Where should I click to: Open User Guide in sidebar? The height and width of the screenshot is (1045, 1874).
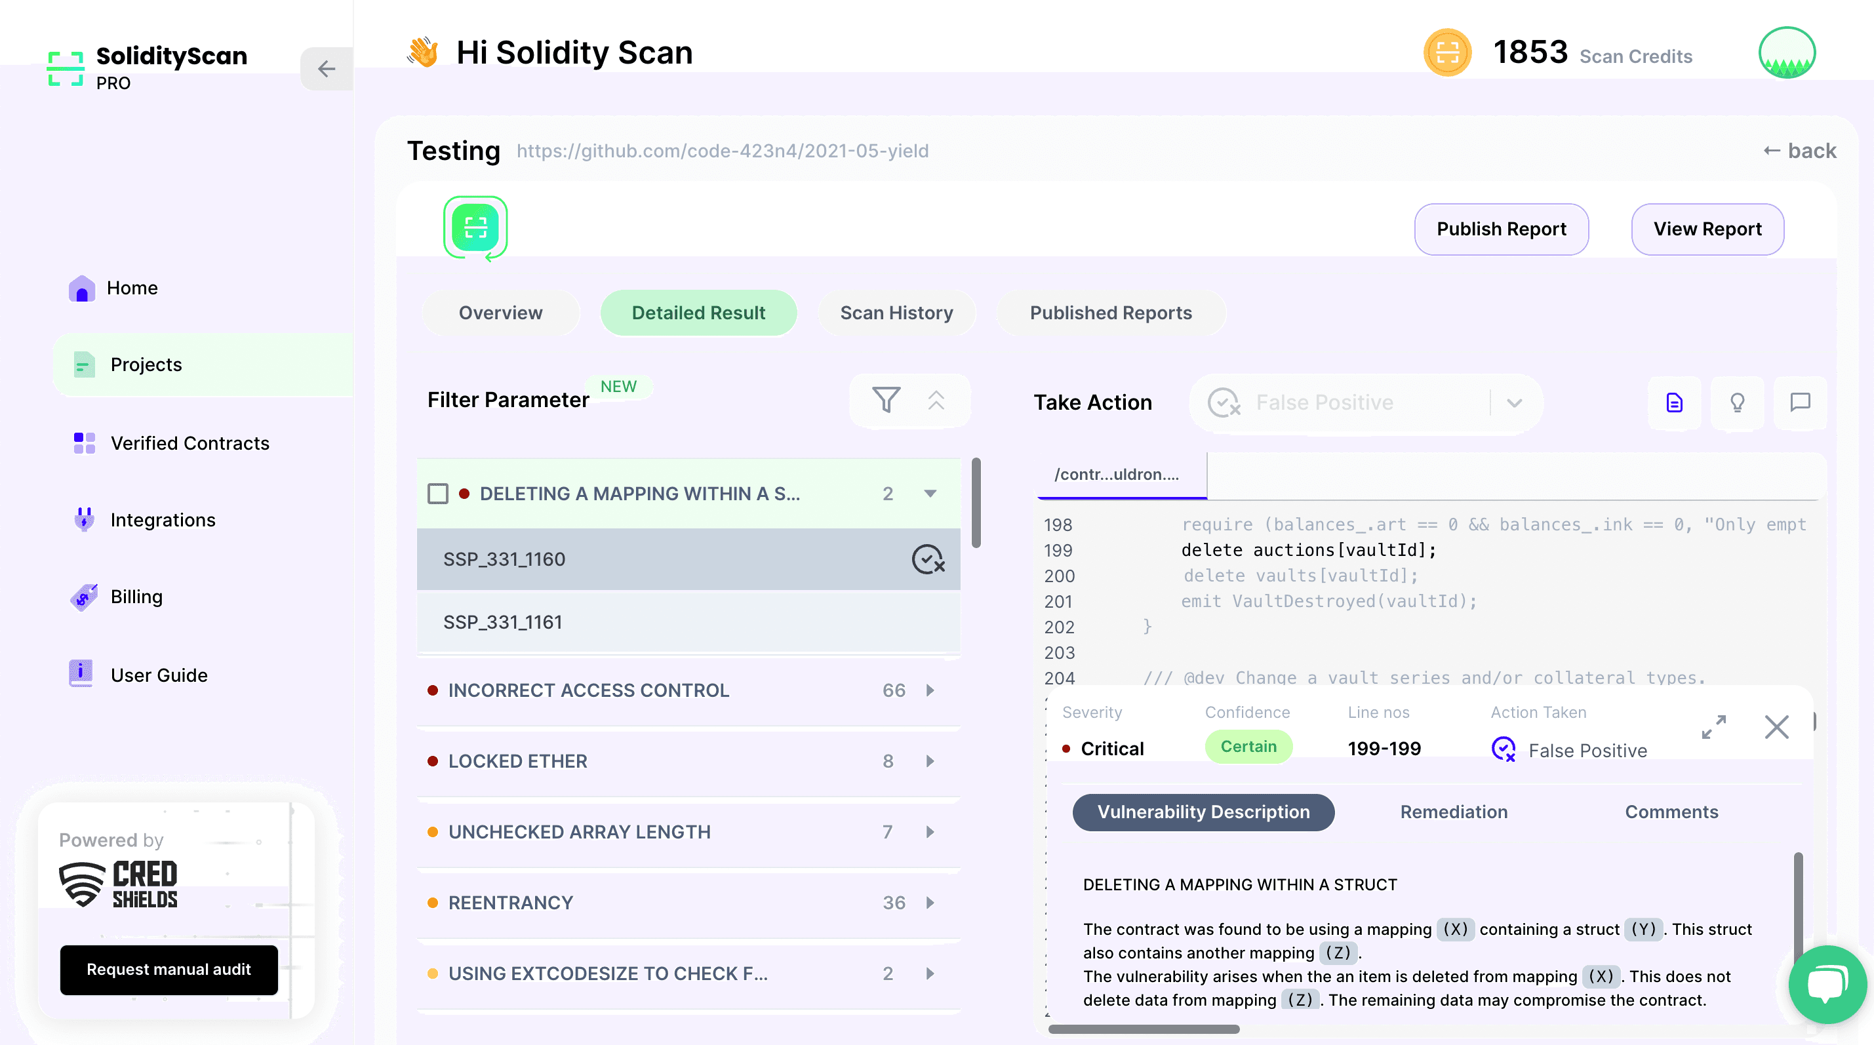pos(138,675)
